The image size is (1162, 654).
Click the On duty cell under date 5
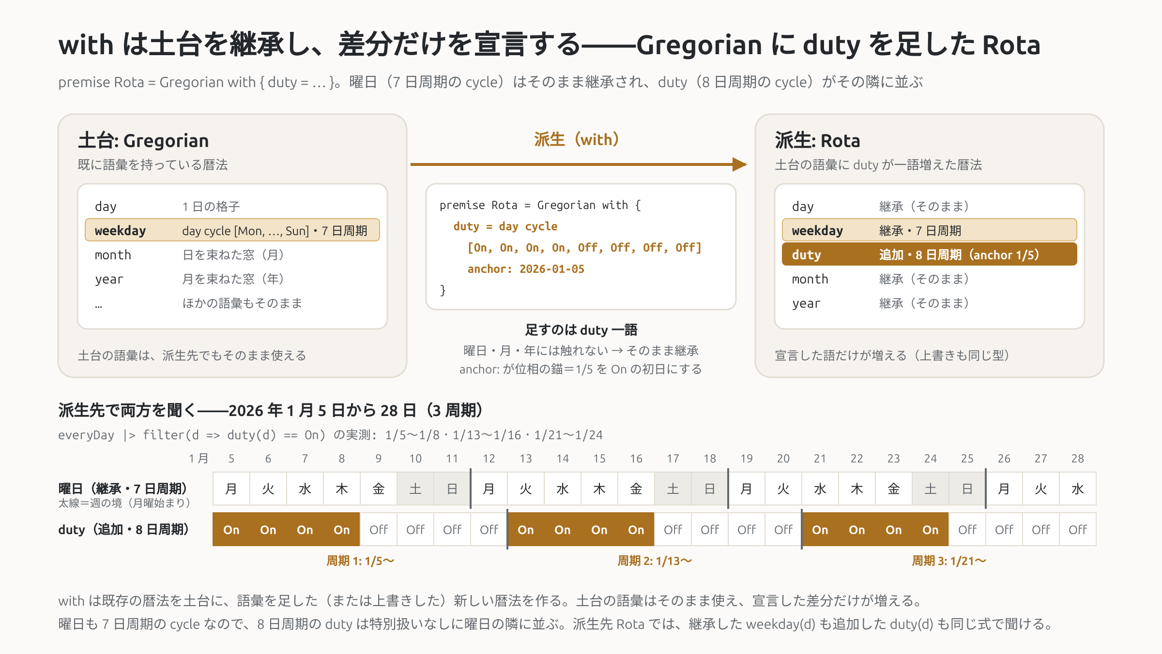click(x=231, y=530)
